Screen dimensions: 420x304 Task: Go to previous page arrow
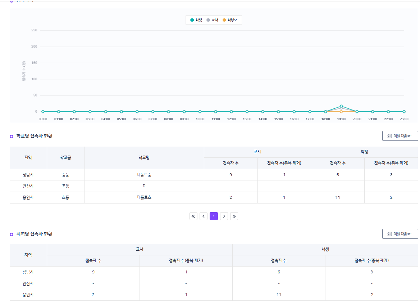(204, 216)
